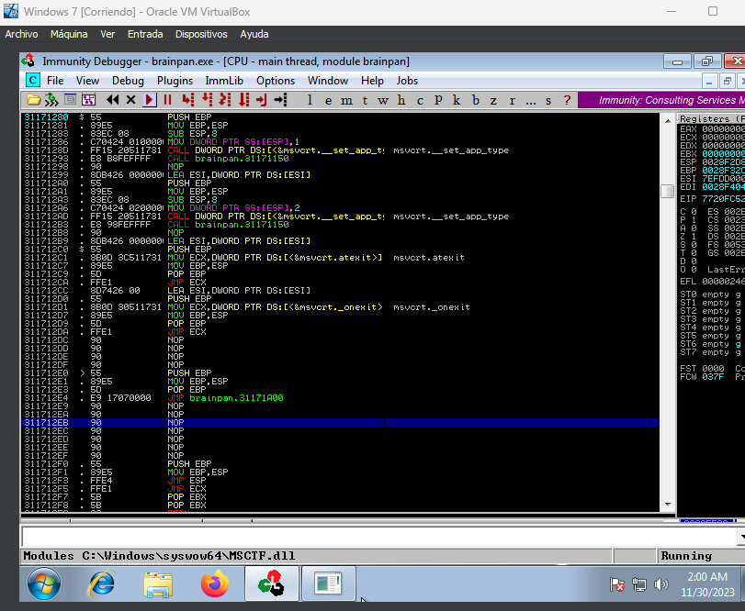Click scroll-up arrow of disassembly pane
745x611 pixels.
pos(668,120)
